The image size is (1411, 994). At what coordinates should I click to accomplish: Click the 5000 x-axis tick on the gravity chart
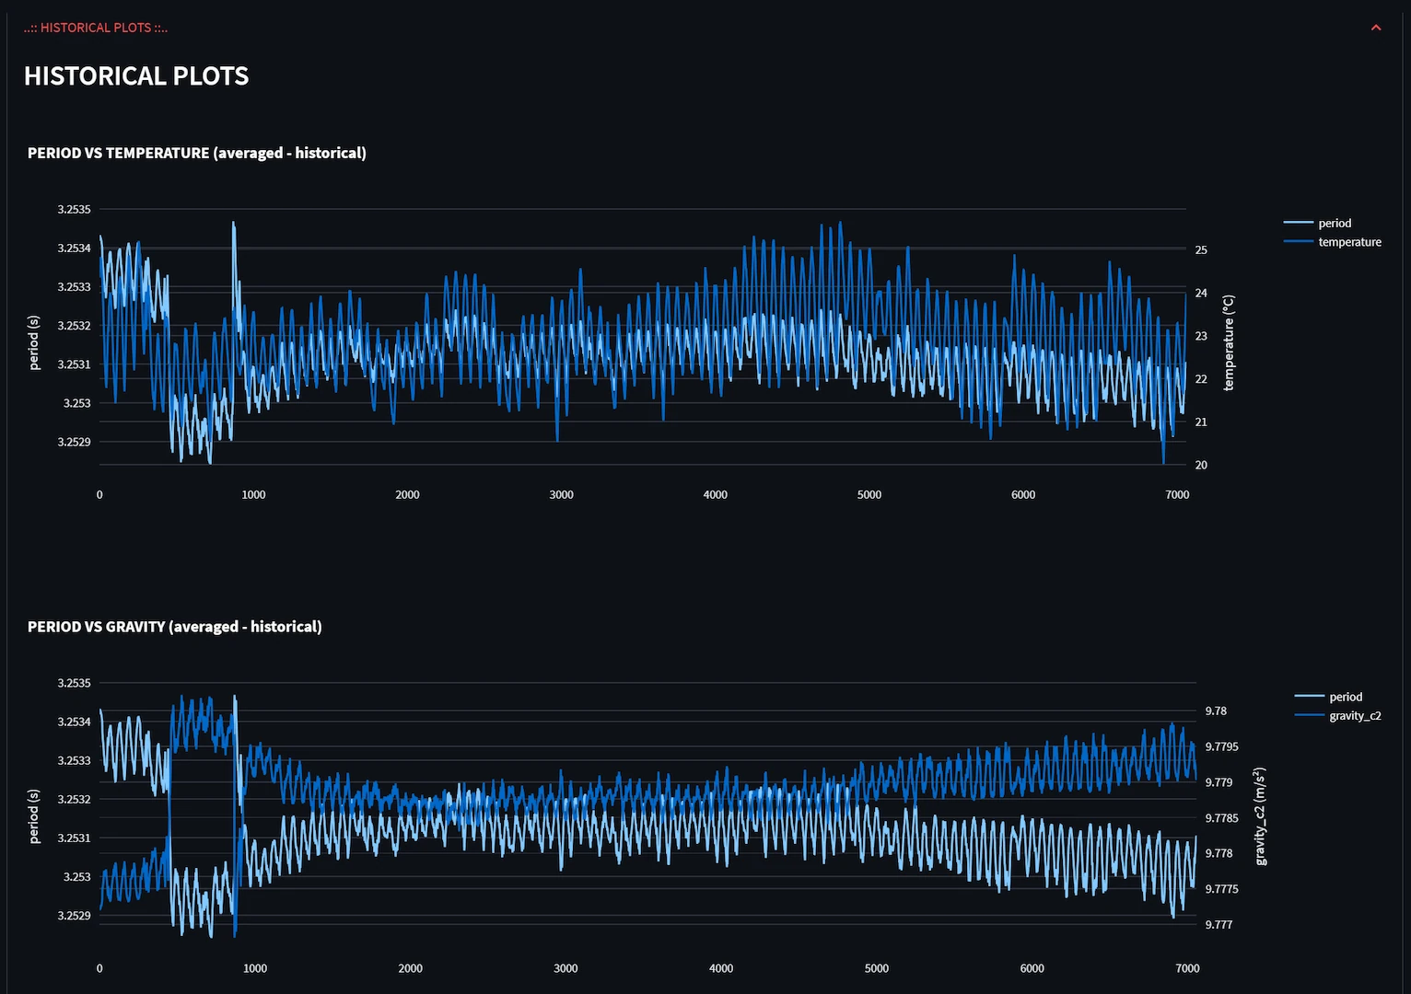click(876, 968)
